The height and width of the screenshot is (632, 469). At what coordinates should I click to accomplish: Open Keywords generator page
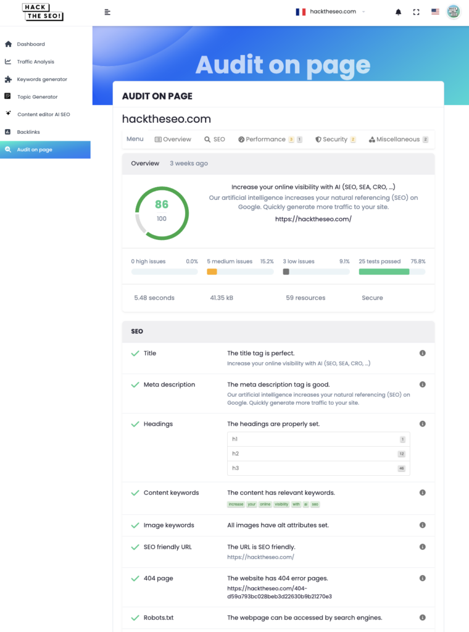pos(42,80)
